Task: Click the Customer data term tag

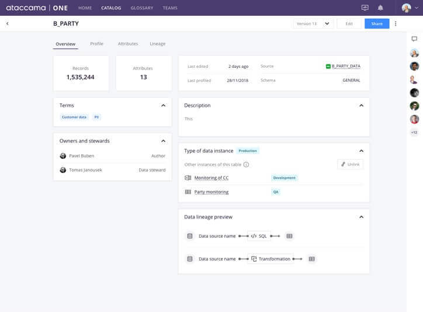Action: 74,117
